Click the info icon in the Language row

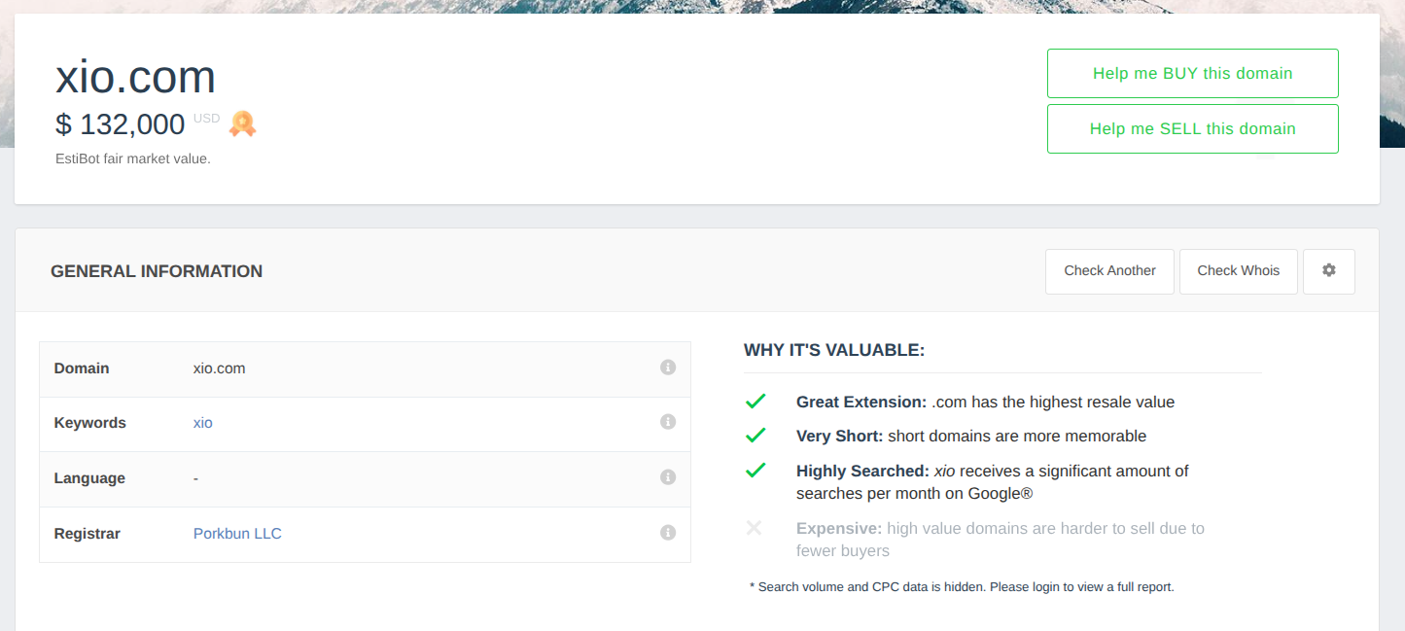click(668, 477)
